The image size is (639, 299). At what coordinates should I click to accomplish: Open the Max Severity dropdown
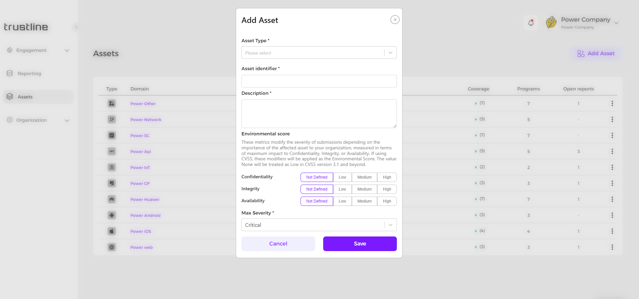[x=319, y=225]
